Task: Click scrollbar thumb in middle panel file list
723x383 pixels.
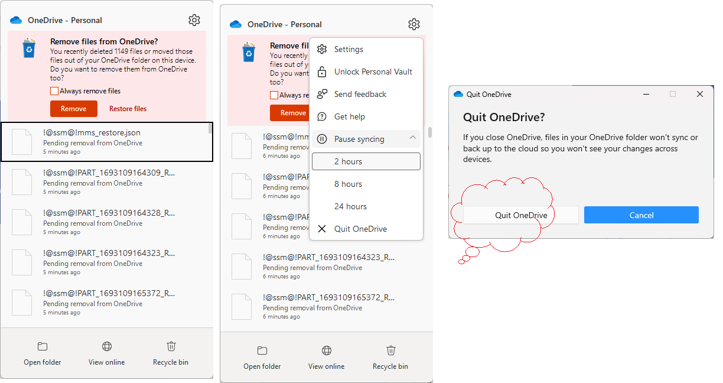Action: pos(430,132)
